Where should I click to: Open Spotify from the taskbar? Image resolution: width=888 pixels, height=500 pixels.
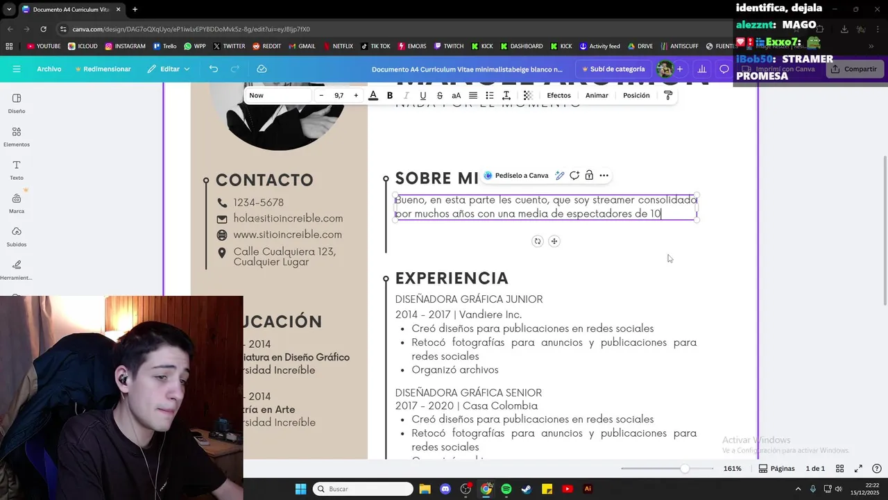506,489
